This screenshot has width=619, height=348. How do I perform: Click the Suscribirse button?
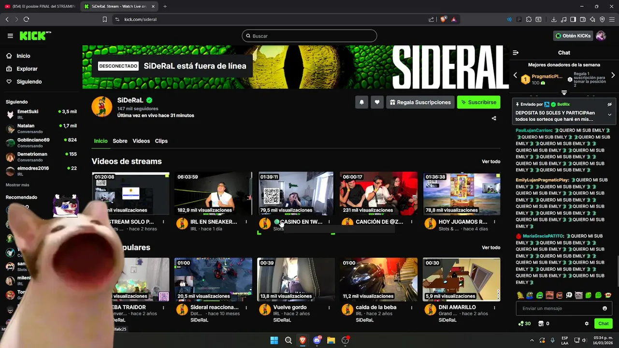pyautogui.click(x=478, y=102)
